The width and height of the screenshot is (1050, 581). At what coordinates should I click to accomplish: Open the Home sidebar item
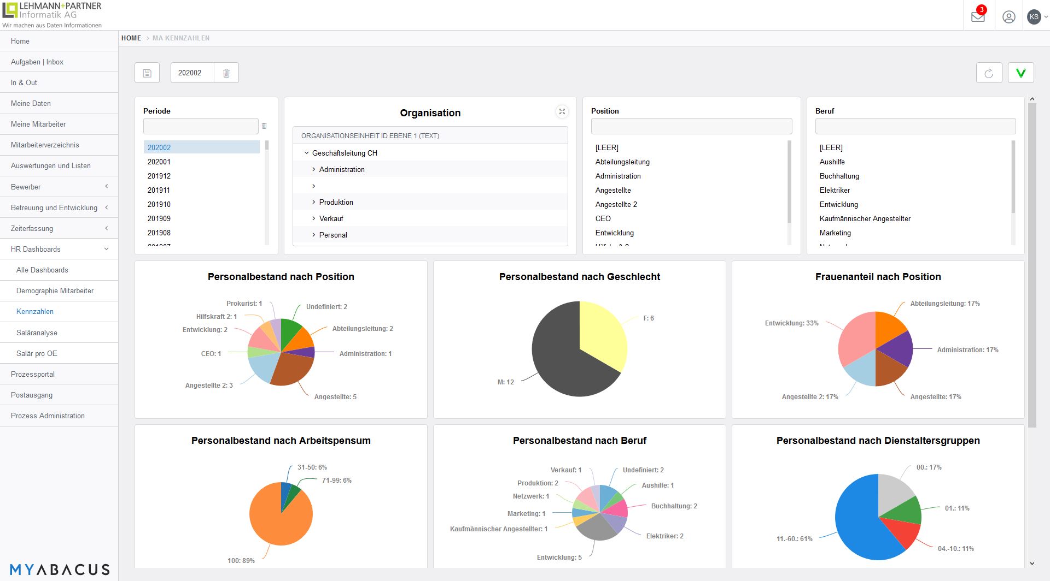tap(59, 41)
